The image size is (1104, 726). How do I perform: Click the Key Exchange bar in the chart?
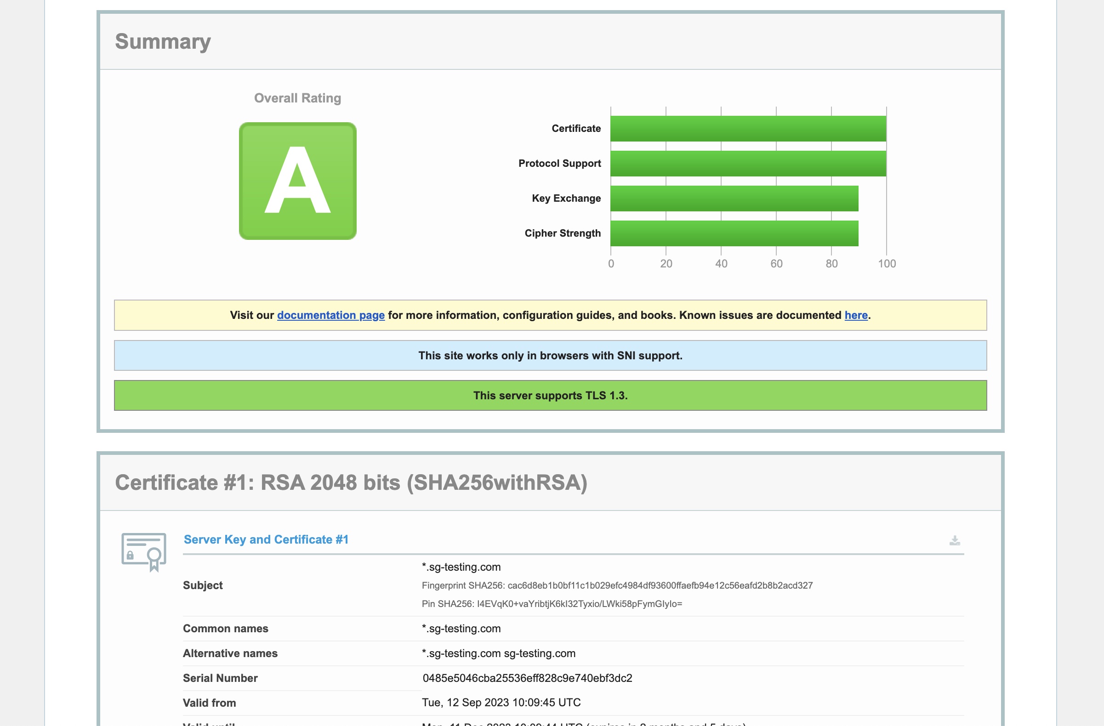point(734,198)
